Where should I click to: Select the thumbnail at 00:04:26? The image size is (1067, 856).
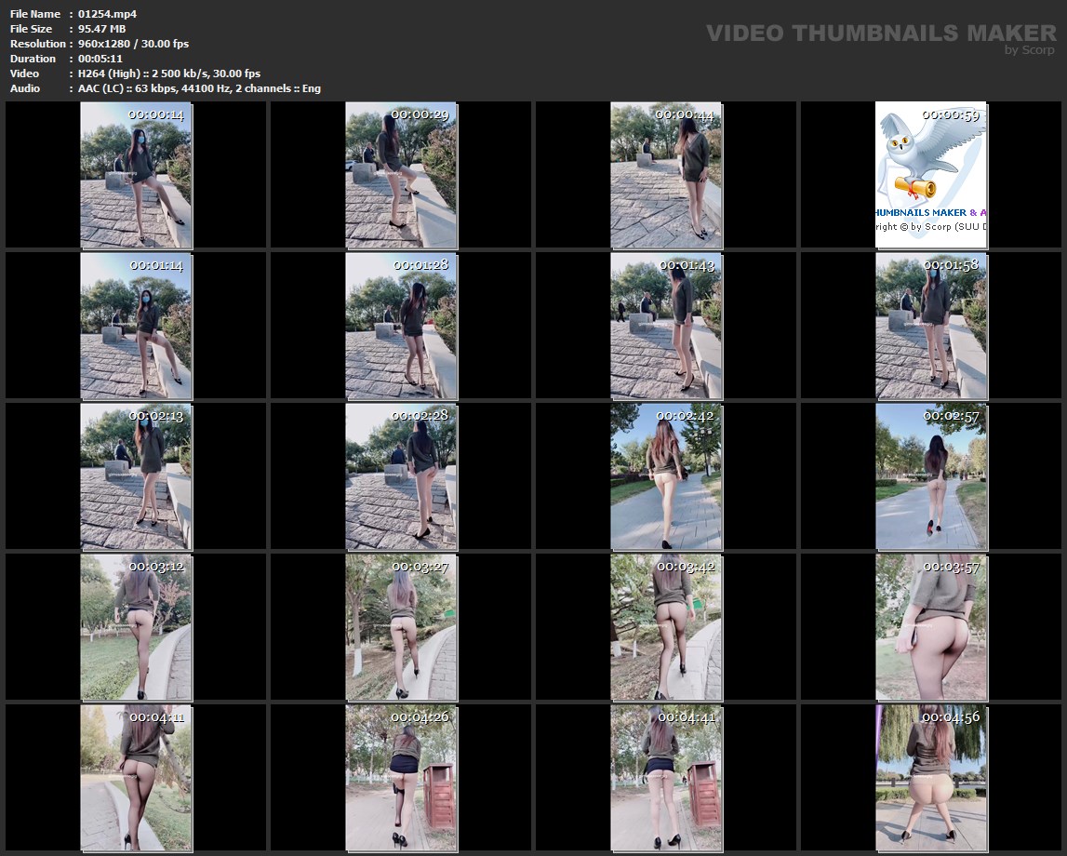pyautogui.click(x=401, y=778)
